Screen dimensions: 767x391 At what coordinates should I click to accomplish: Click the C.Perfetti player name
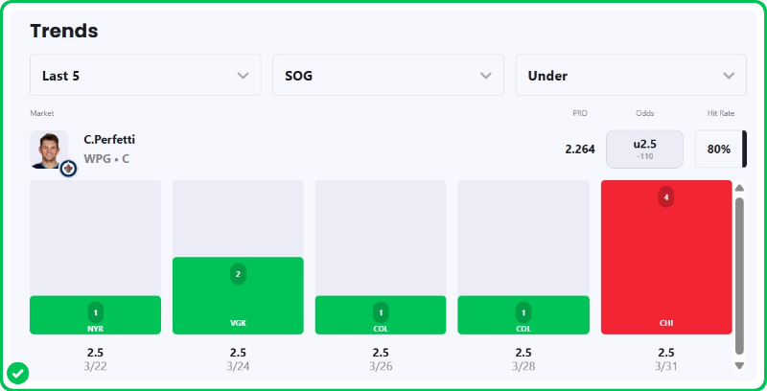[109, 140]
